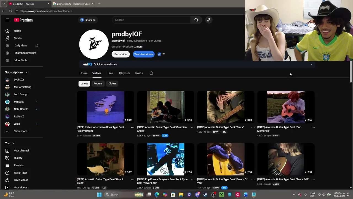The image size is (353, 199).
Task: Open Rubius Z subscription channel
Action: click(x=19, y=117)
